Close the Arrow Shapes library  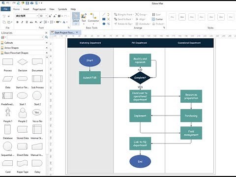click(47, 48)
